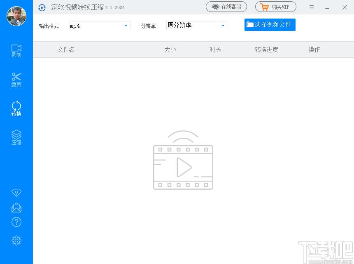The image size is (354, 264).
Task: Open the 裁剪 scissors cropping section
Action: 16,80
